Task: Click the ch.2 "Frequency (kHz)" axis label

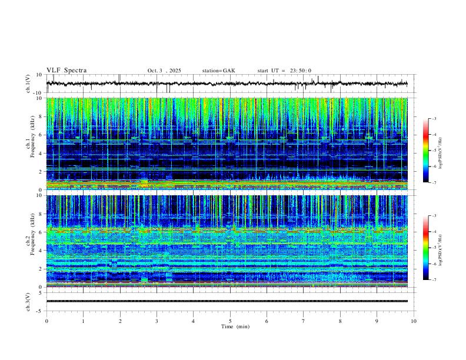Action: click(33, 234)
